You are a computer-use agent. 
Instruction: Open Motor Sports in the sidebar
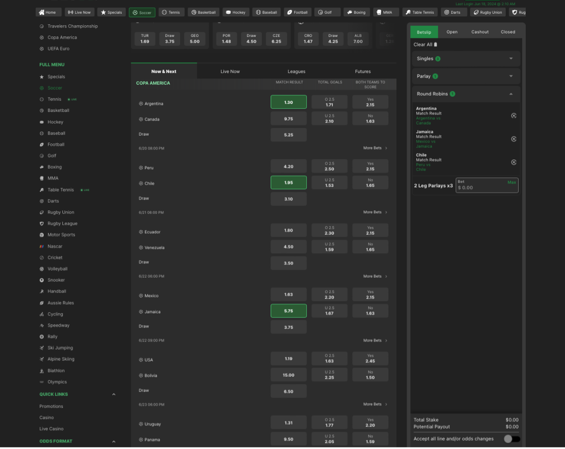61,235
